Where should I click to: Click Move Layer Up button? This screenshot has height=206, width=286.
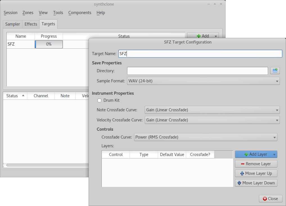pos(256,173)
